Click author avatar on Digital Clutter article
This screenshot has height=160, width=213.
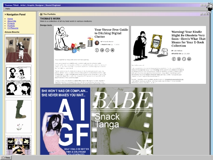(97, 43)
